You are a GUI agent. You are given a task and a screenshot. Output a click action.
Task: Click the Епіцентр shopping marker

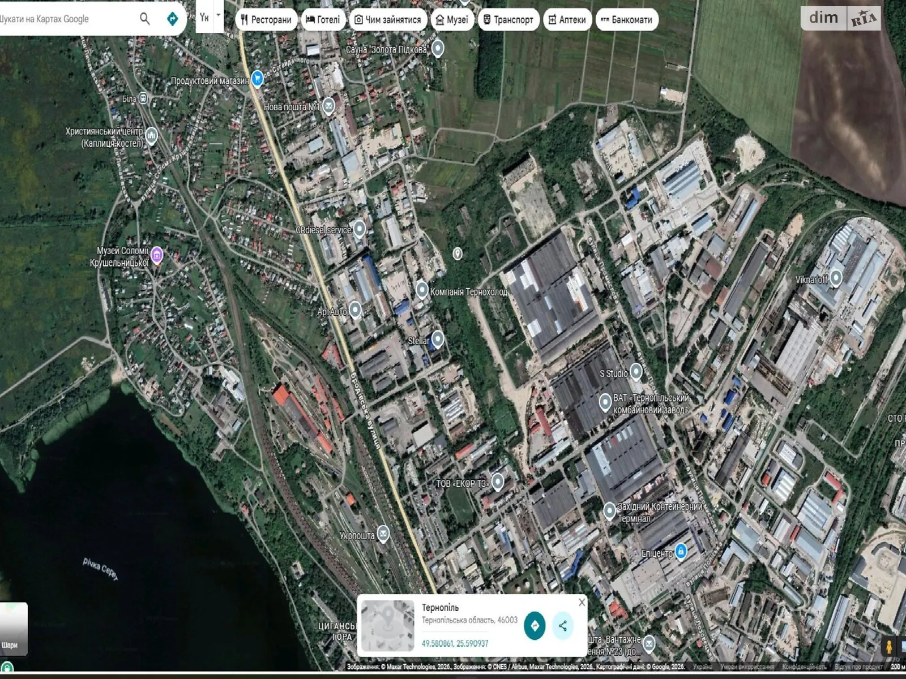point(681,551)
